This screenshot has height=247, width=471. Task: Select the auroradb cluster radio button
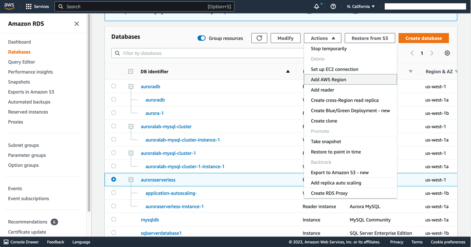tap(114, 86)
